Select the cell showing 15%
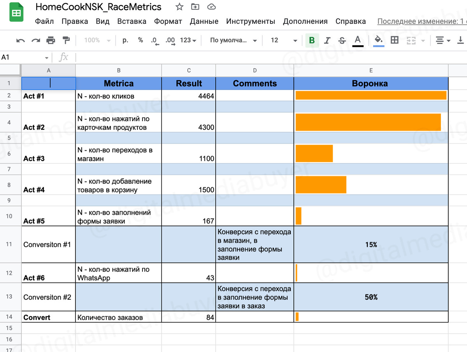This screenshot has height=352, width=467. pos(371,244)
